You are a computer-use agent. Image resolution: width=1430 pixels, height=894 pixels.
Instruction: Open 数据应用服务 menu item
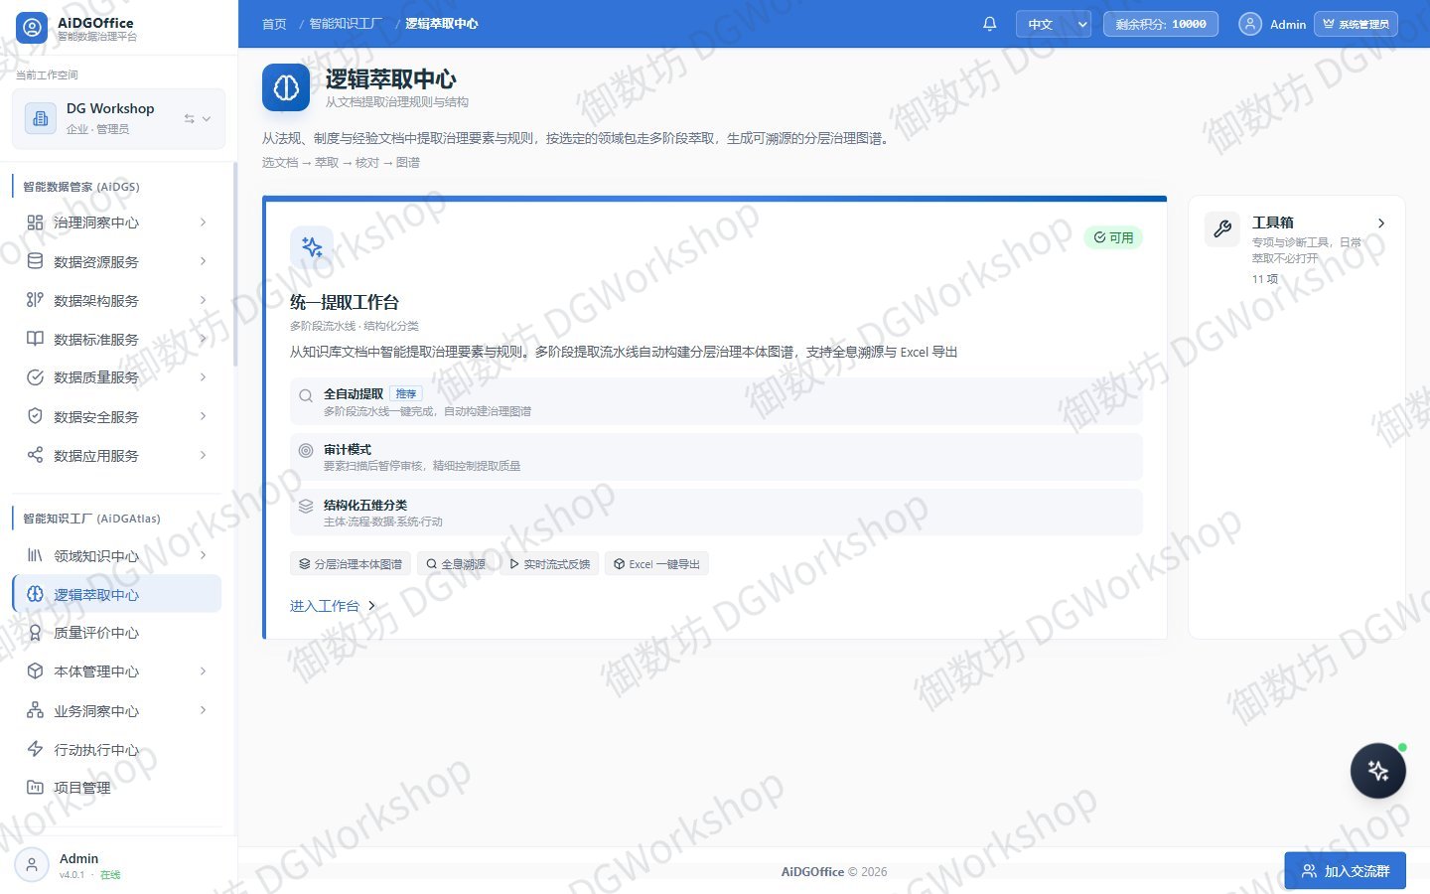click(x=117, y=455)
